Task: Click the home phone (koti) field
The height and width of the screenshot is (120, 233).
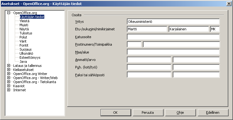Action: coord(149,67)
